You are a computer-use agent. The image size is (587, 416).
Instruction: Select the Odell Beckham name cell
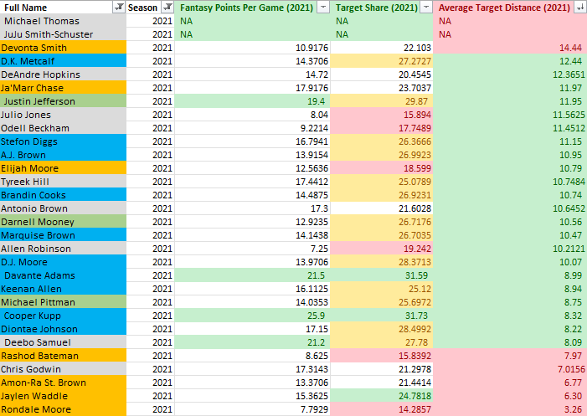tap(63, 128)
